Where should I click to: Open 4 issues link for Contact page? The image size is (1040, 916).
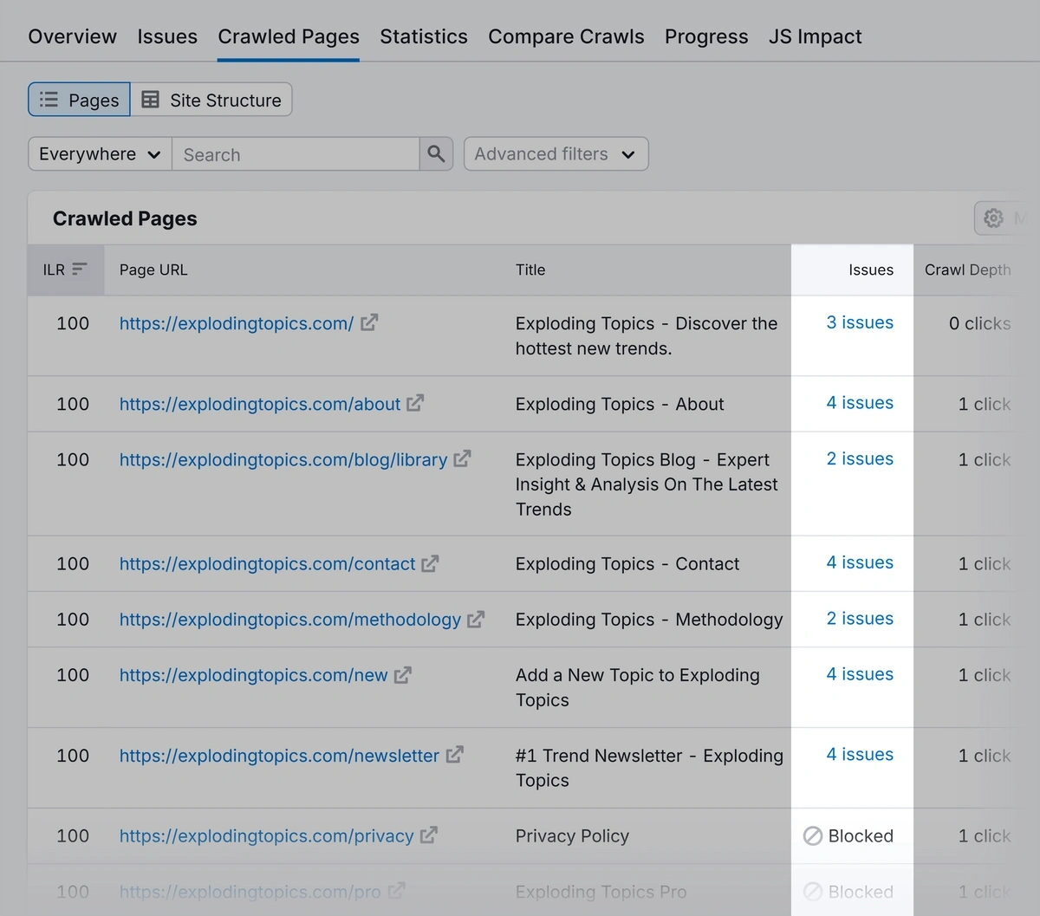tap(860, 562)
